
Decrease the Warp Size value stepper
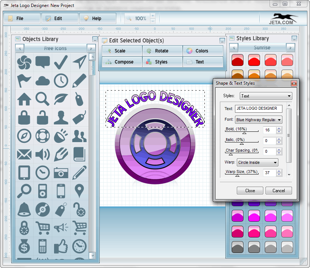279,174
